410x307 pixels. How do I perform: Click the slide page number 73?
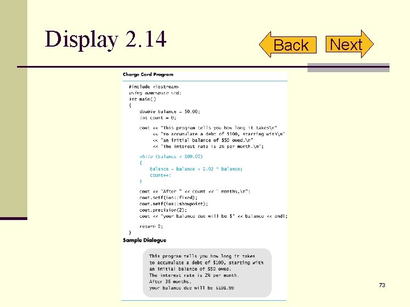tap(382, 285)
